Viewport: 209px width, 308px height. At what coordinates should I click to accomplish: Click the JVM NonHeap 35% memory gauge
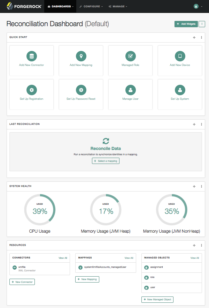click(172, 210)
